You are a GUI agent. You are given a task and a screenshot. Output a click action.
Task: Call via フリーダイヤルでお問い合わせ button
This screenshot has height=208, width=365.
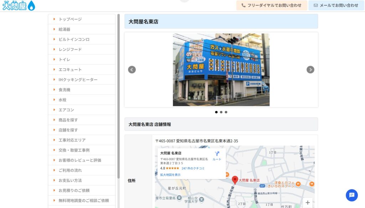pos(272,5)
